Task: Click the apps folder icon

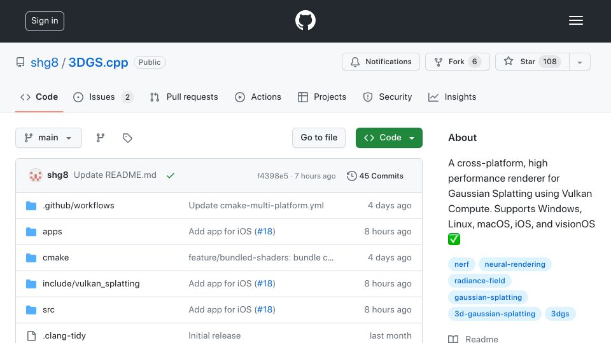Action: (31, 232)
